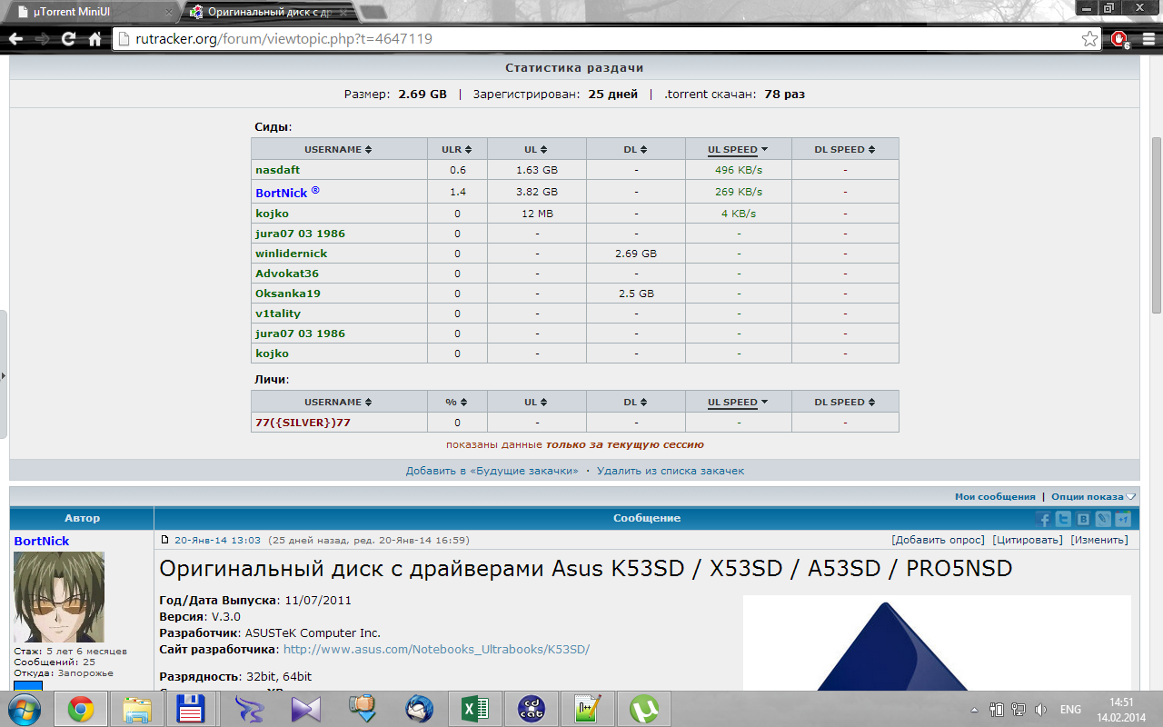Click the LiveJournal share icon
Screen dimensions: 1163x727
coord(1103,519)
